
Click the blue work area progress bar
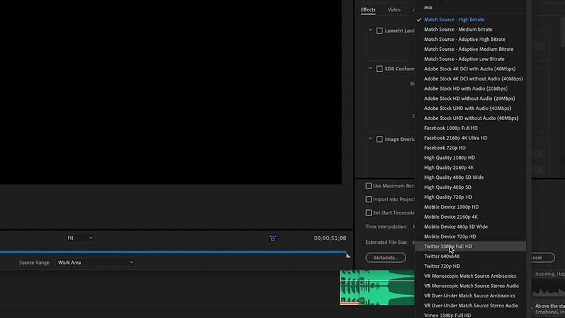173,251
